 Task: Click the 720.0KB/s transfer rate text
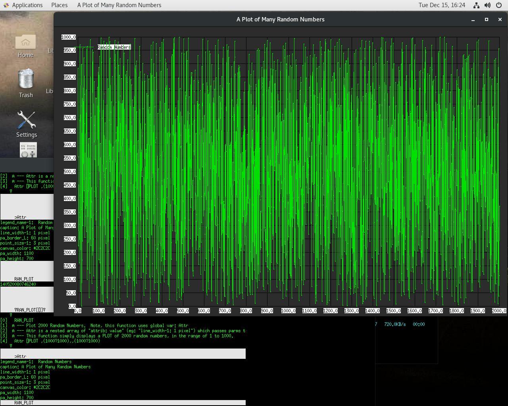(x=395, y=324)
